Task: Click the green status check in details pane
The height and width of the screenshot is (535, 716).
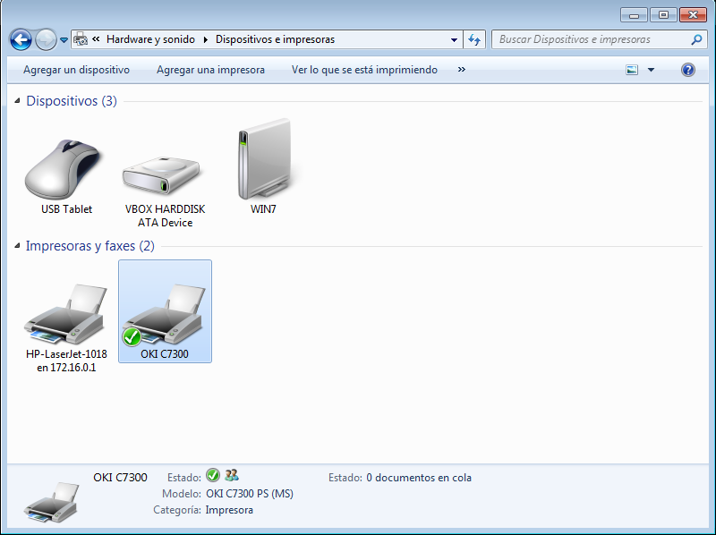Action: pyautogui.click(x=213, y=475)
